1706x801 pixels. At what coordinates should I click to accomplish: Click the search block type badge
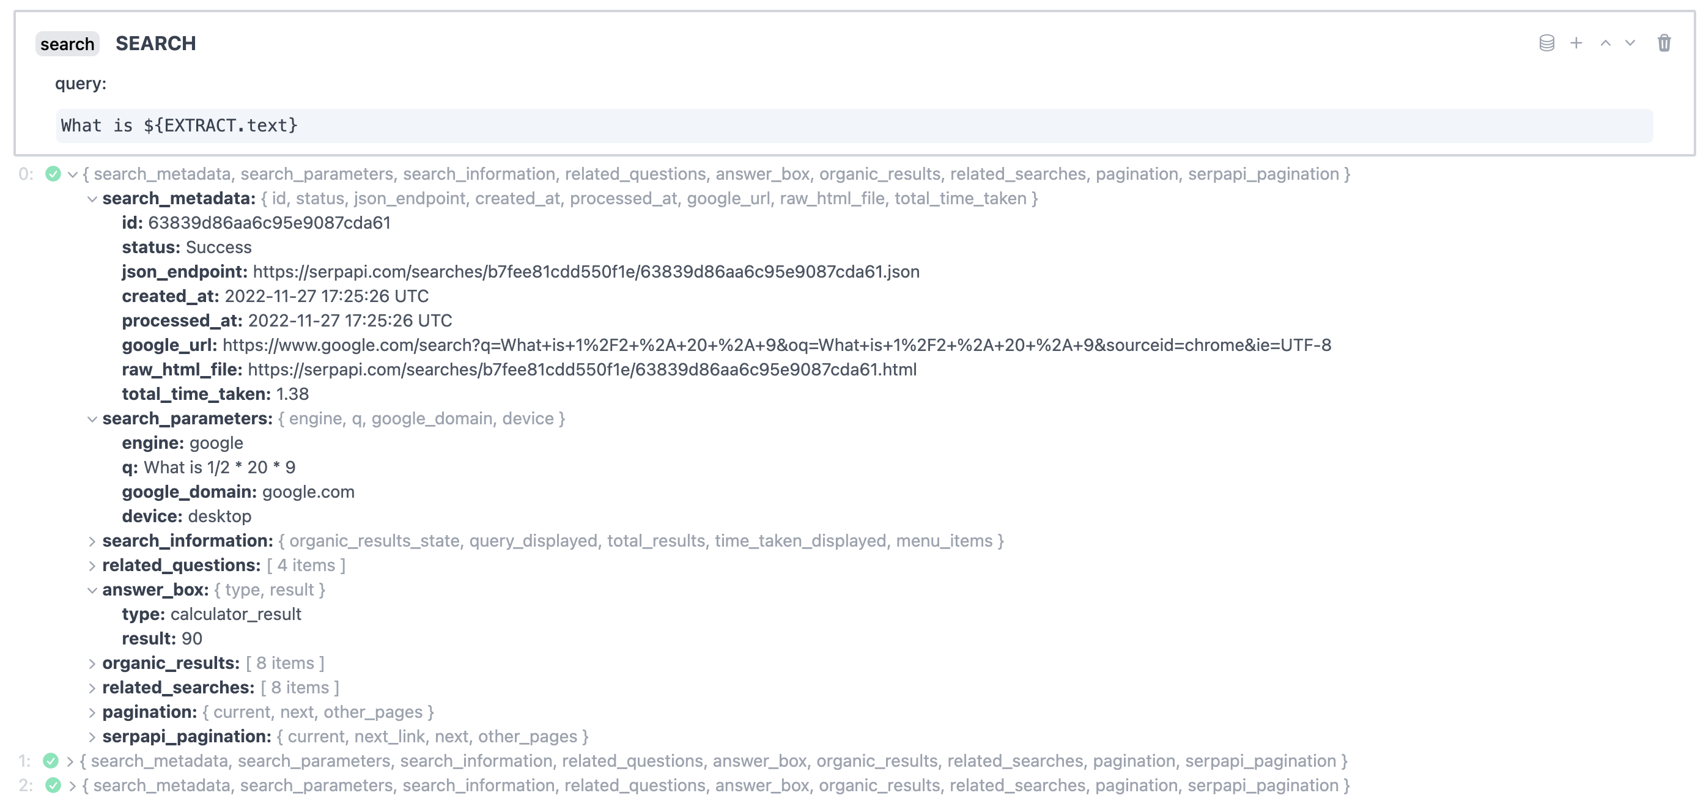[67, 45]
